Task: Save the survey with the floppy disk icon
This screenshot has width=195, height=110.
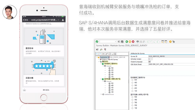Action: pos(122,41)
